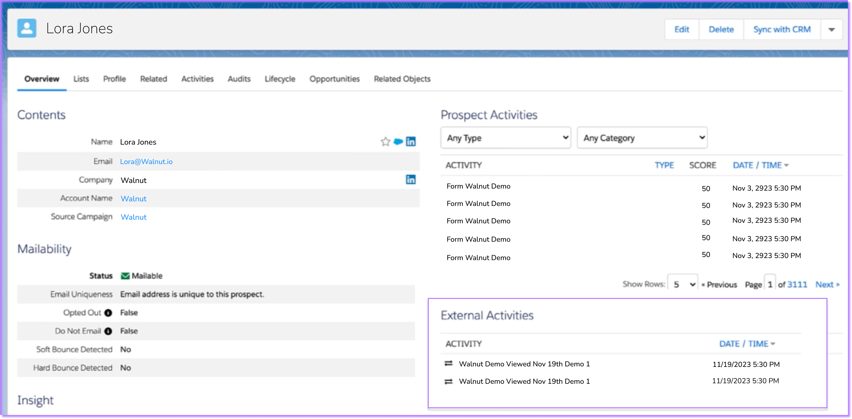The width and height of the screenshot is (852, 419).
Task: Click the Mailability section heading
Action: [44, 249]
